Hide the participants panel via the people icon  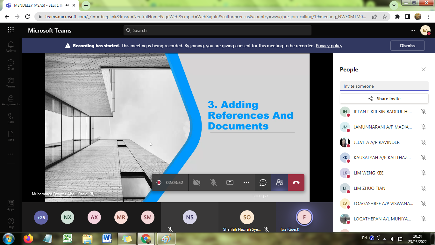coord(280,182)
